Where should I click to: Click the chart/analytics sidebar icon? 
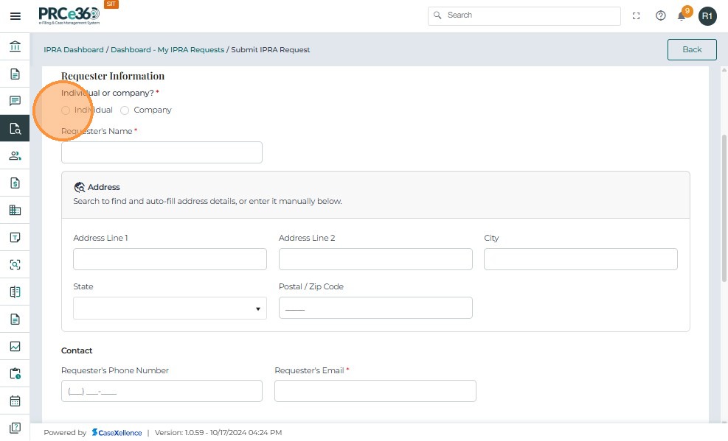point(15,347)
